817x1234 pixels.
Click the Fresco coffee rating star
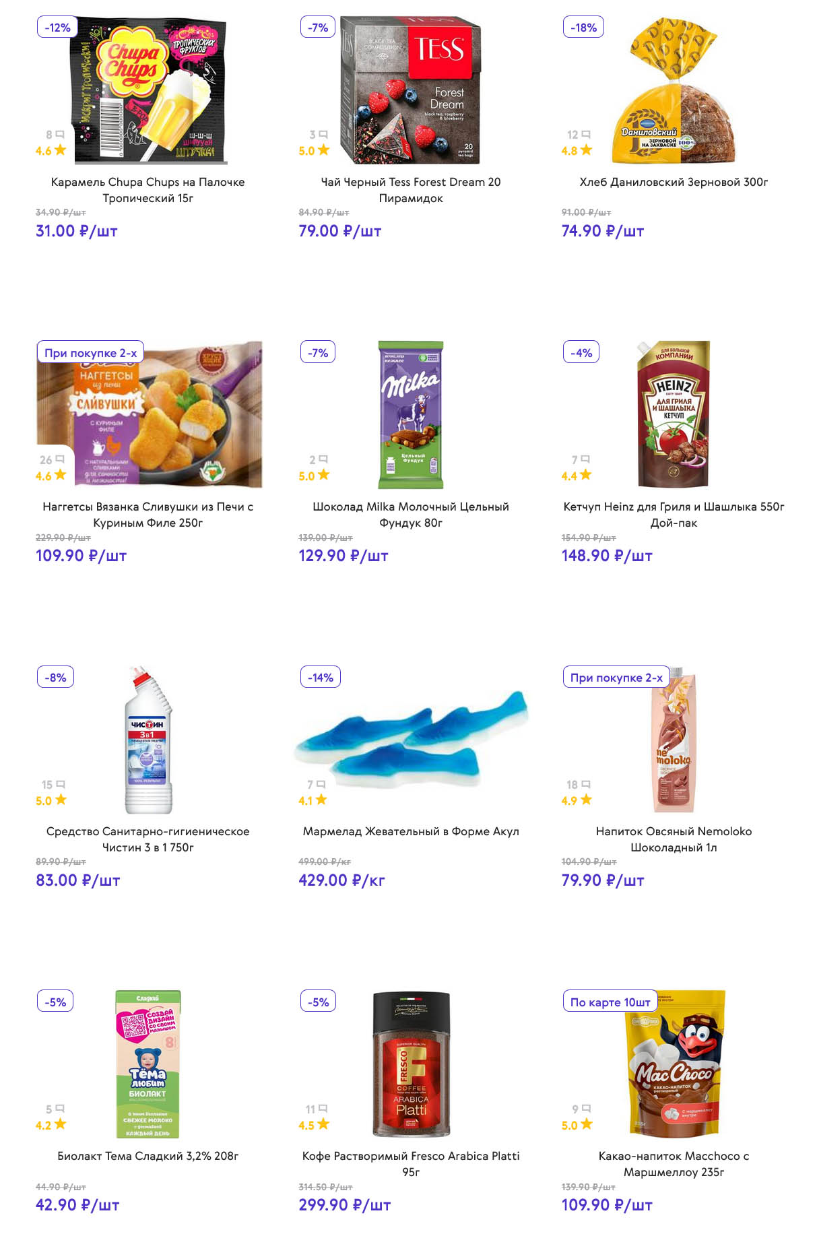pos(323,1124)
